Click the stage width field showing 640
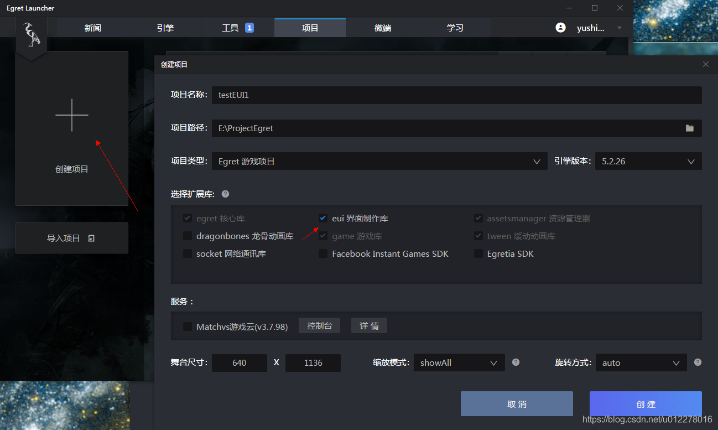This screenshot has height=430, width=718. pyautogui.click(x=239, y=362)
